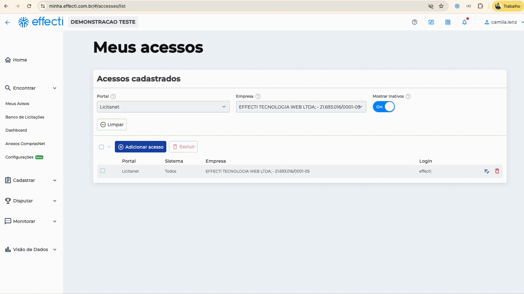
Task: Bookmark this page with the star icon
Action: pos(441,6)
